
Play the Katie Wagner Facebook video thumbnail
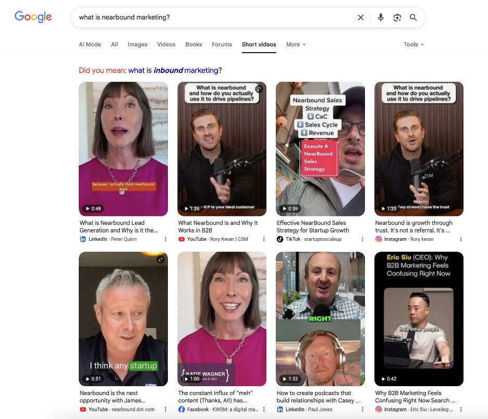pos(222,318)
